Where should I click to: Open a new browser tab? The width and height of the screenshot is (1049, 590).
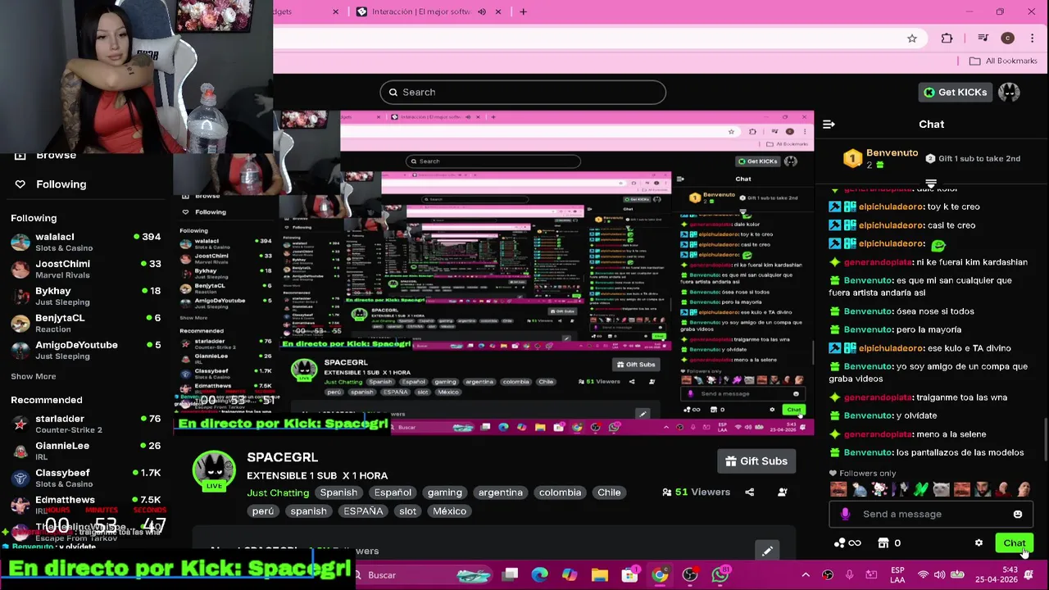click(523, 11)
